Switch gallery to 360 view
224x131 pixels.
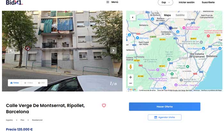tap(41, 83)
